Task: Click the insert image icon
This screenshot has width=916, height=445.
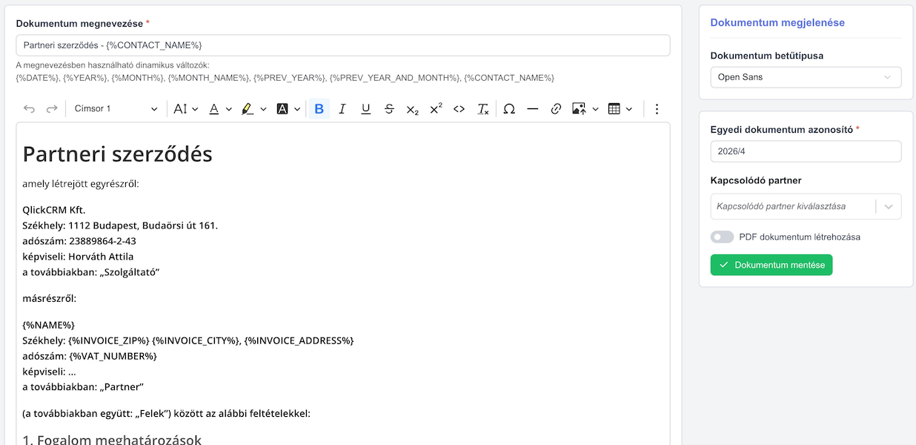Action: click(580, 109)
